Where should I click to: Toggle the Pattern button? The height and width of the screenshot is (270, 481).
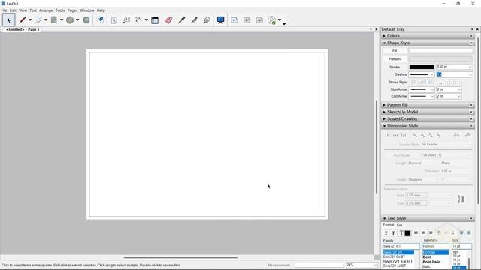[395, 59]
